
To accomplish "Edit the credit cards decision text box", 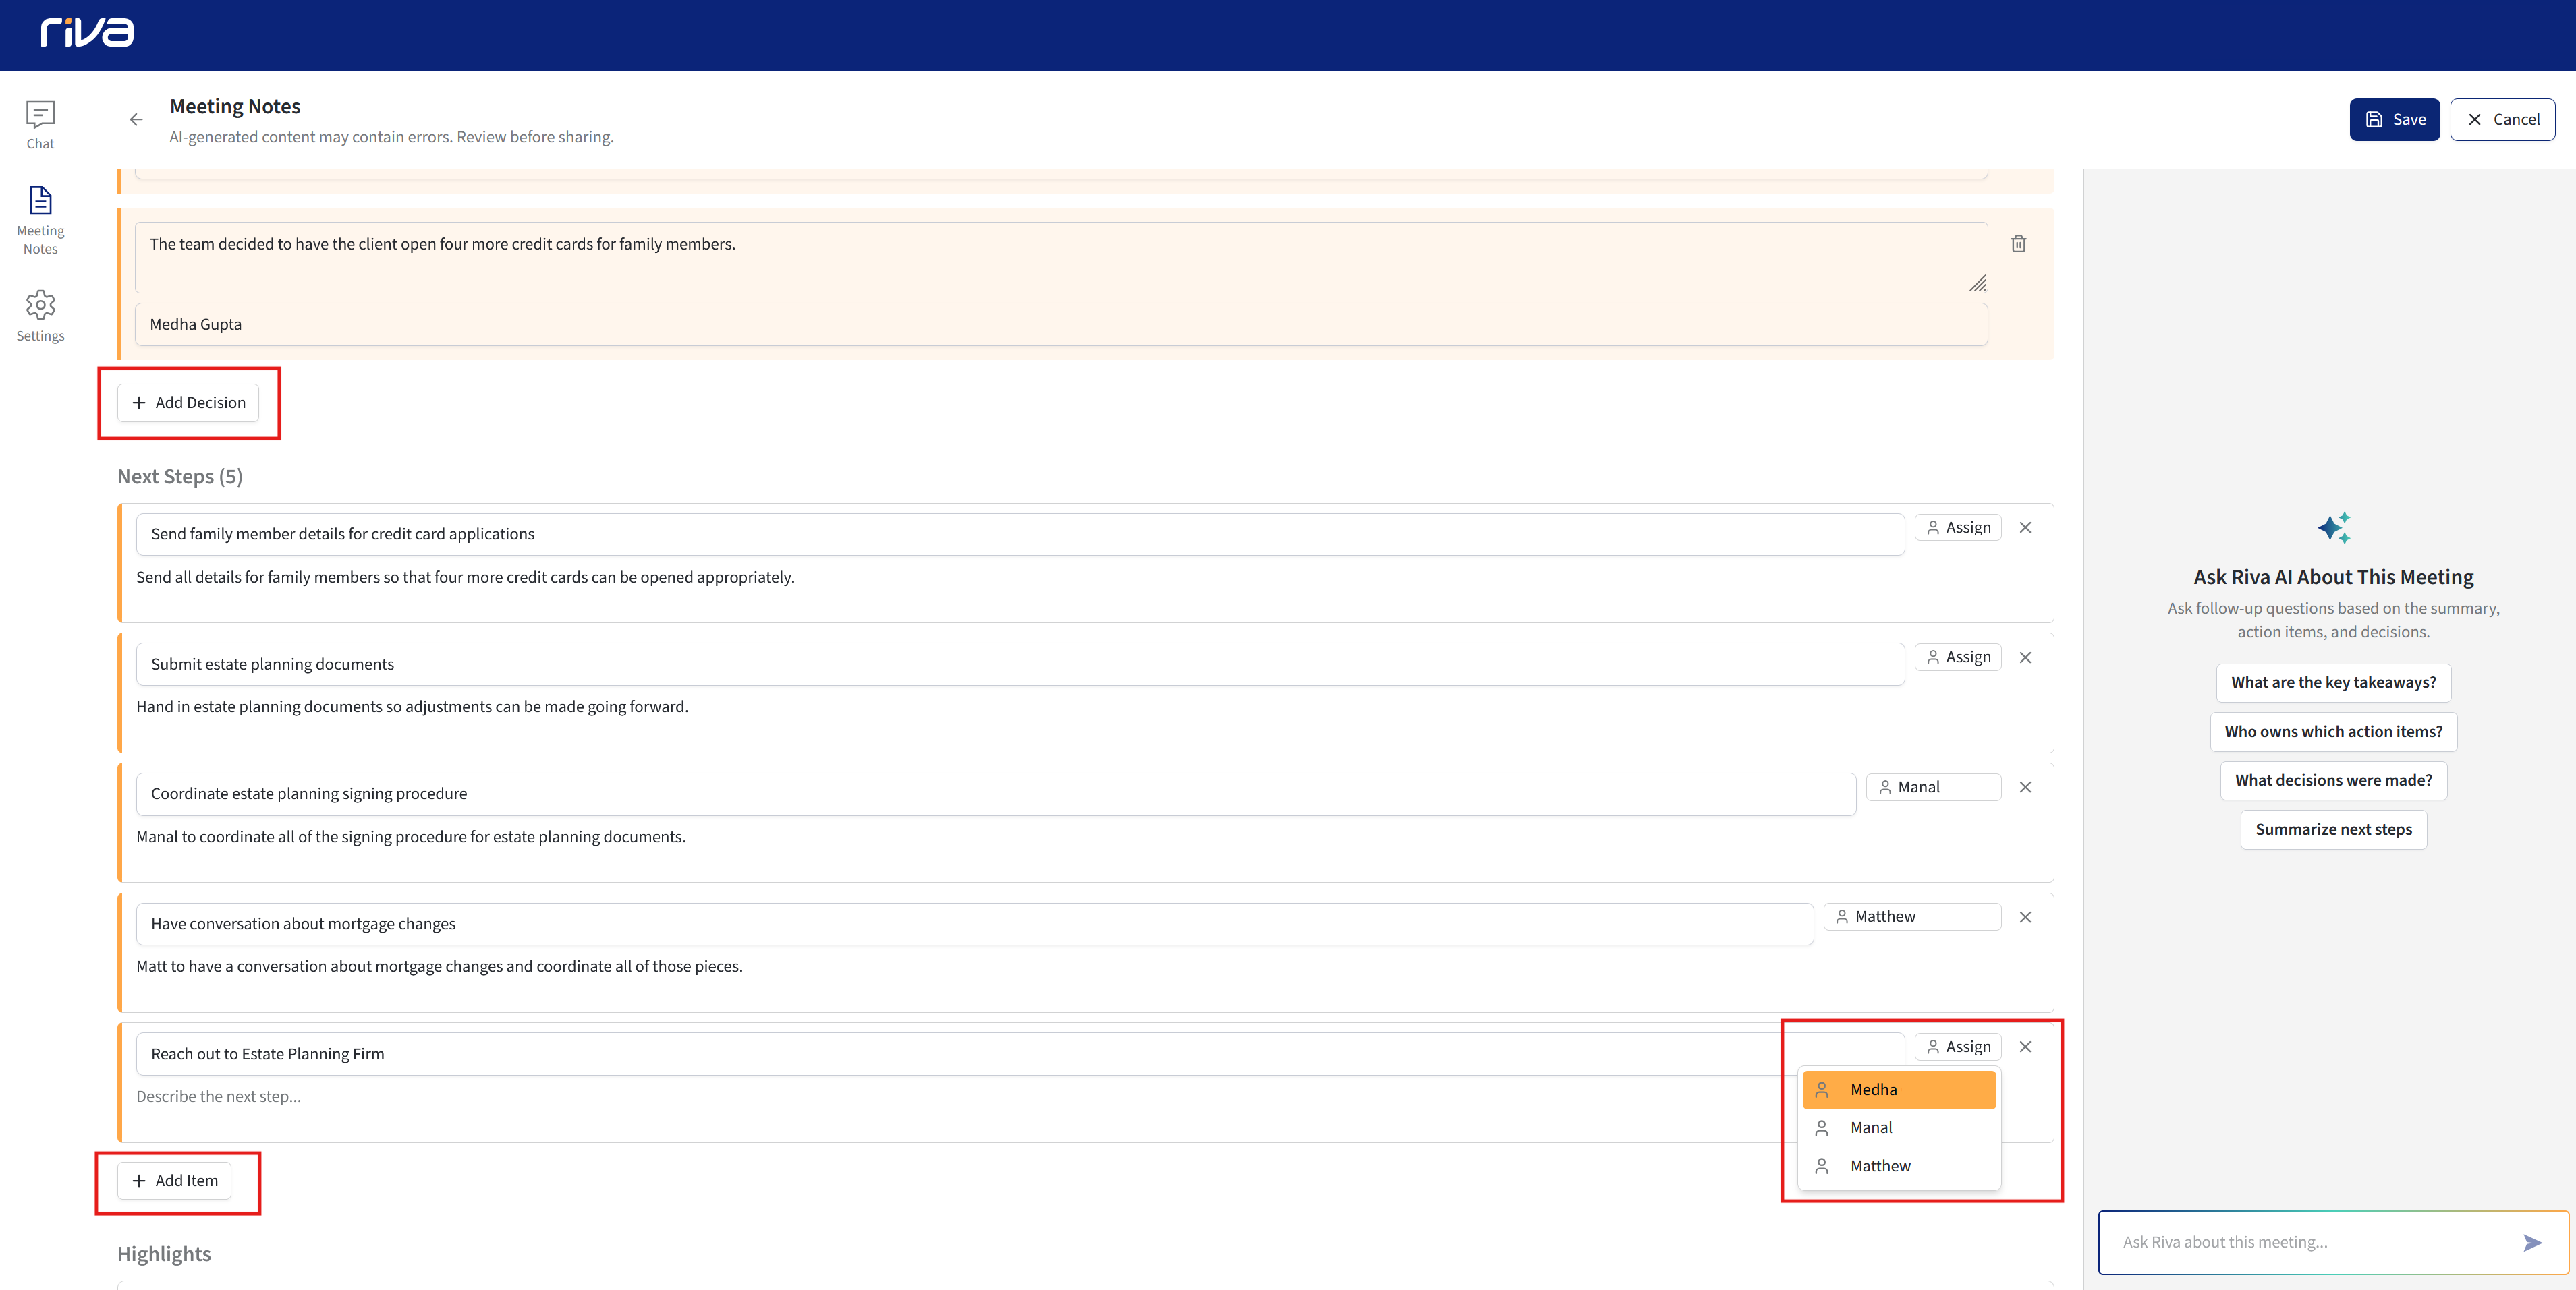I will pos(1061,257).
